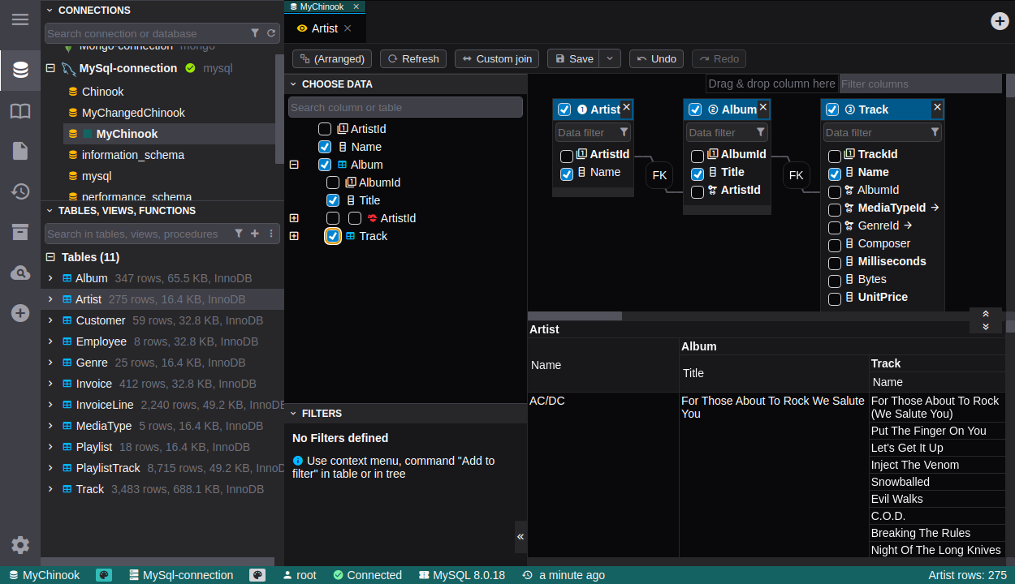This screenshot has width=1015, height=584.
Task: Select the MyChinook database in connections
Action: (x=127, y=134)
